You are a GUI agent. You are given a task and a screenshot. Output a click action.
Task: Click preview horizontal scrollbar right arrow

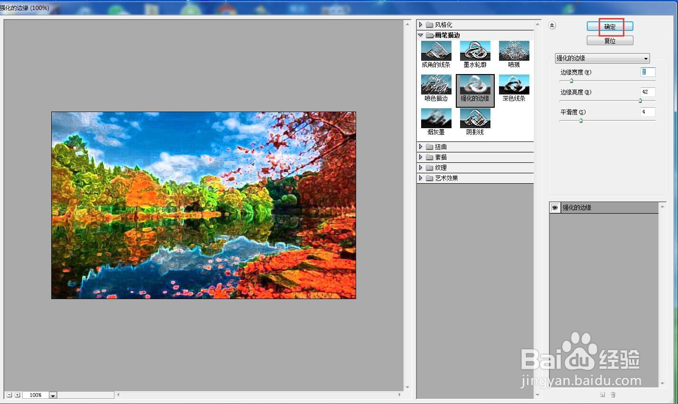(399, 395)
